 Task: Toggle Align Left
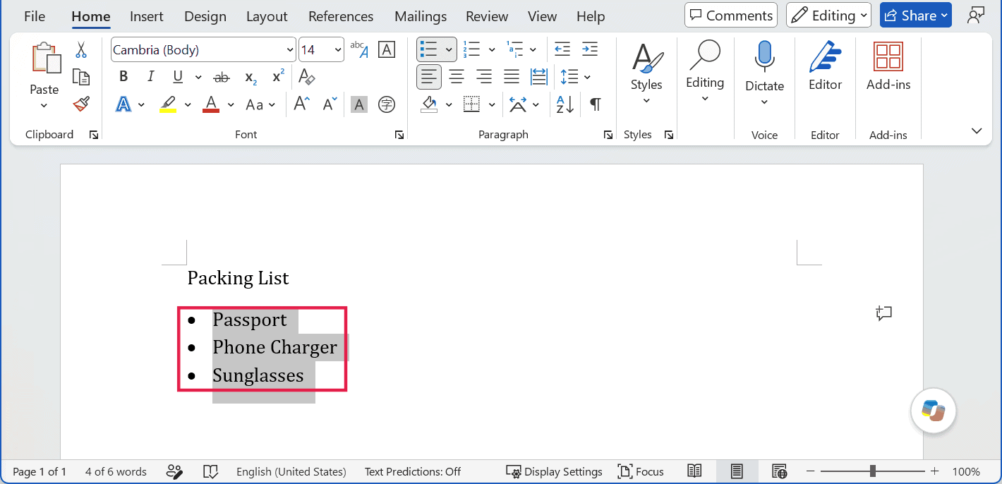coord(429,77)
